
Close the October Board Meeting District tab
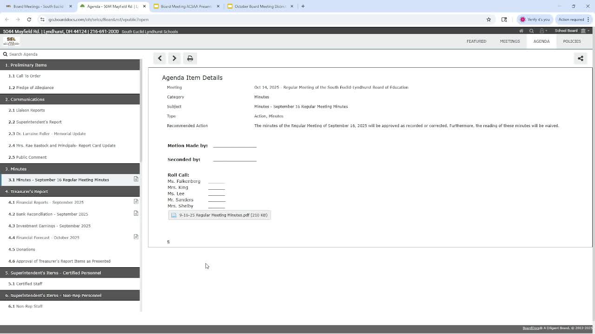click(x=292, y=6)
